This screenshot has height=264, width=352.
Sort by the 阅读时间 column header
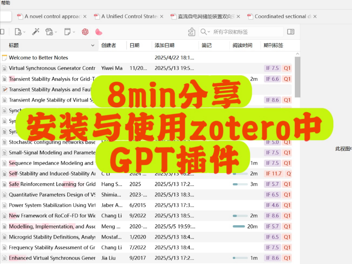click(245, 46)
